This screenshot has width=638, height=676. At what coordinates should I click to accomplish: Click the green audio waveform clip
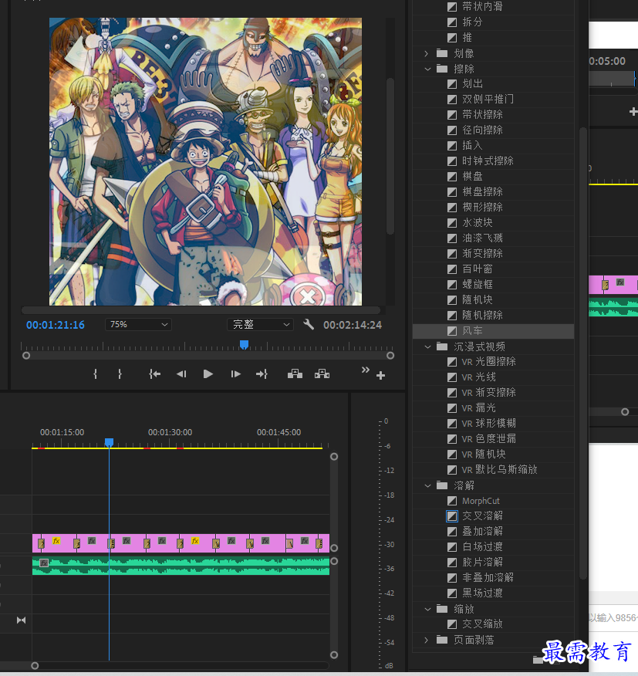tap(181, 566)
